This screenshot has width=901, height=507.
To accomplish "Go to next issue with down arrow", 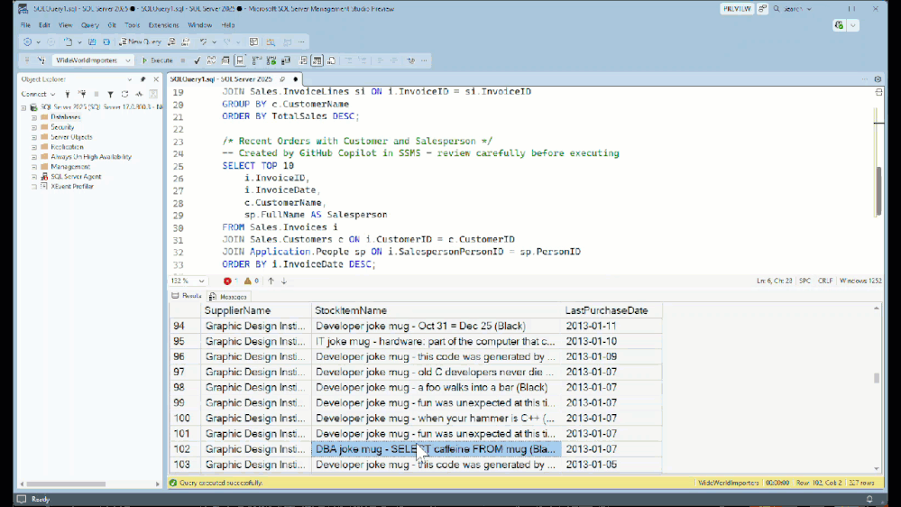I will point(284,281).
